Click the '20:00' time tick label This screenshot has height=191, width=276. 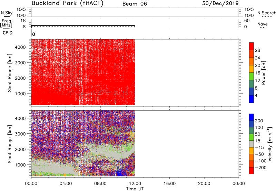pyautogui.click(x=204, y=184)
